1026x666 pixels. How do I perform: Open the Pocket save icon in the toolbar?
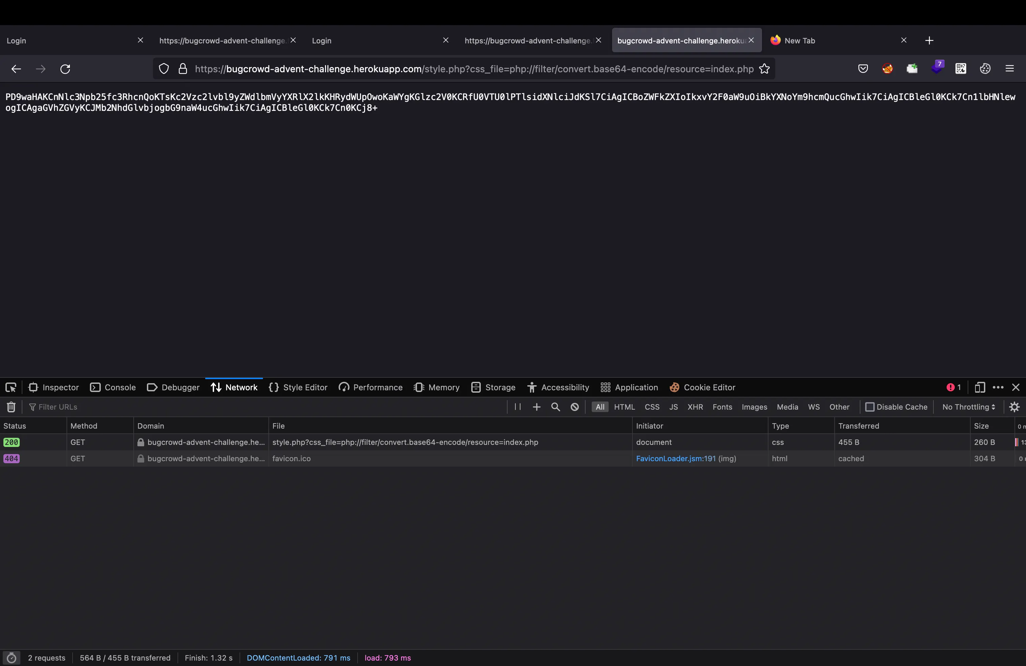click(862, 69)
